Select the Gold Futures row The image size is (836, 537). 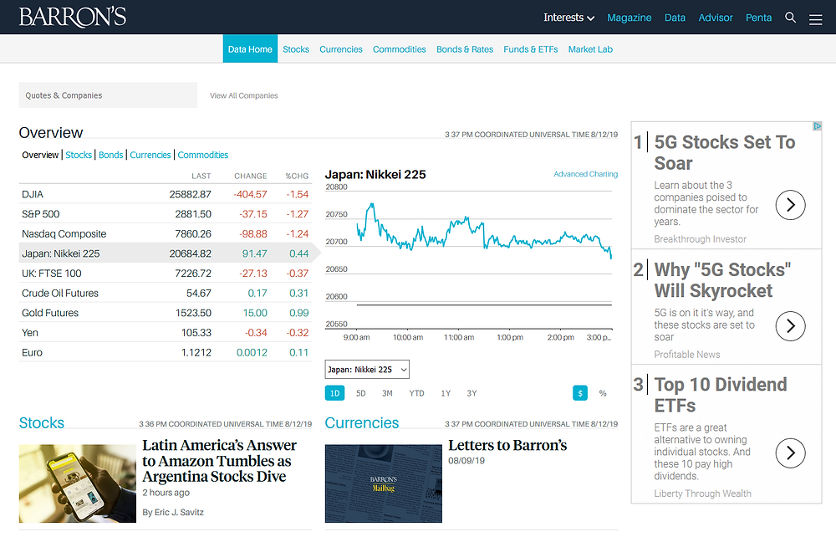point(166,313)
